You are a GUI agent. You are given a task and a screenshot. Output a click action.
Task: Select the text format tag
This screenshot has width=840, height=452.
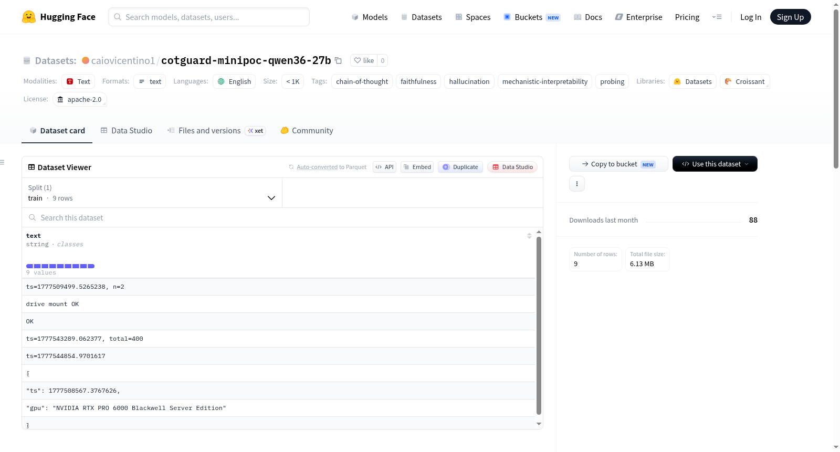coord(150,81)
